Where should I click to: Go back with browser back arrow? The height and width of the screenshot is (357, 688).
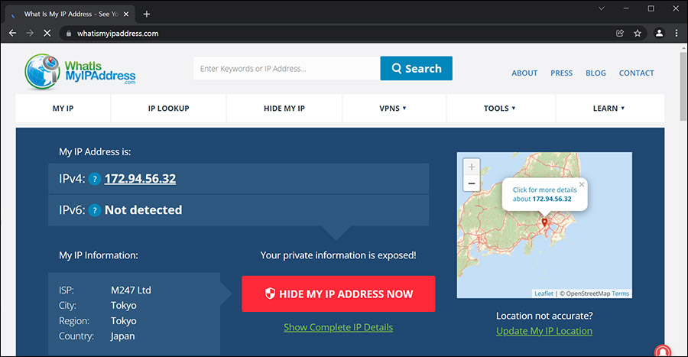pyautogui.click(x=12, y=34)
